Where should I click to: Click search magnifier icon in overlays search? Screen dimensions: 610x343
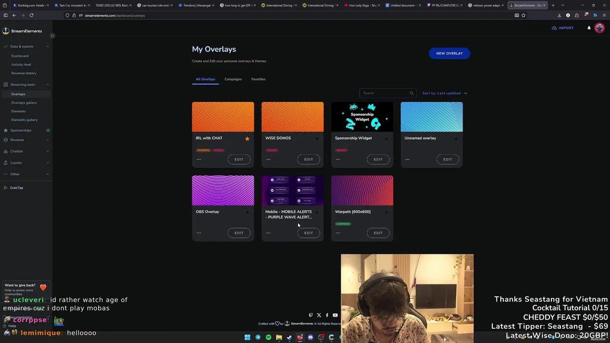tap(412, 93)
